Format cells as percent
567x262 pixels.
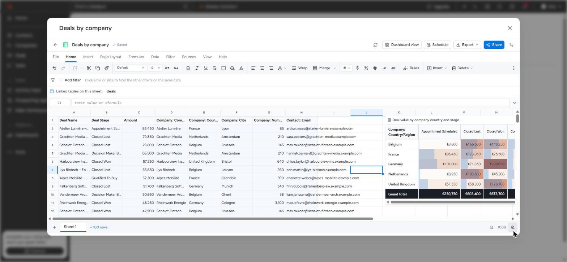pyautogui.click(x=366, y=68)
